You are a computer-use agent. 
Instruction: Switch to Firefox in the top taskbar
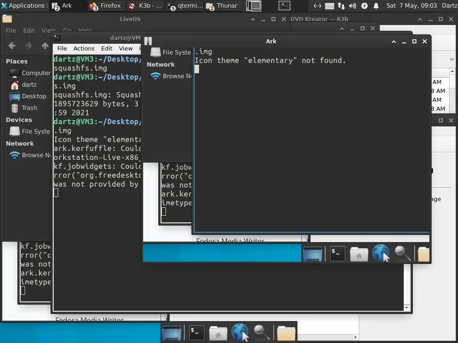click(107, 5)
